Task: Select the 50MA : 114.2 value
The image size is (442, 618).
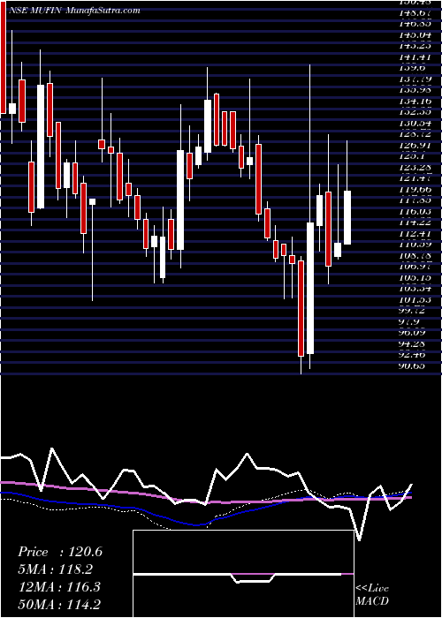Action: point(59,605)
